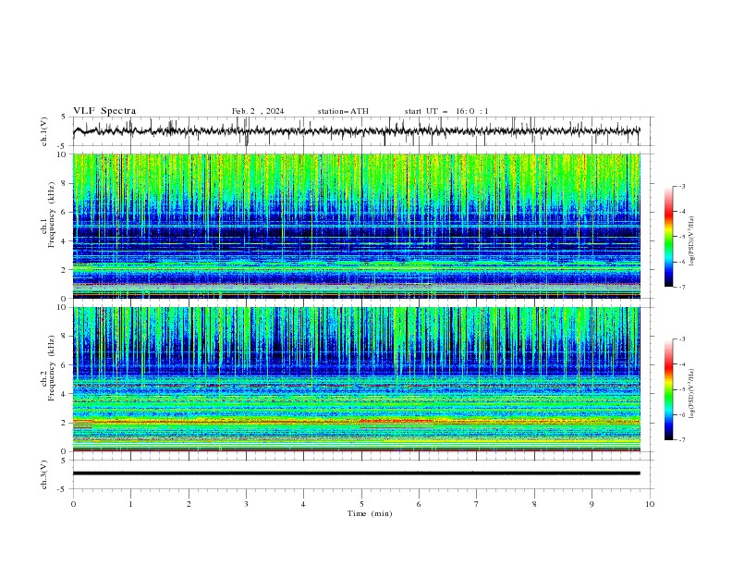Click the "station=ATH" header text
Image resolution: width=732 pixels, height=566 pixels.
pyautogui.click(x=343, y=111)
